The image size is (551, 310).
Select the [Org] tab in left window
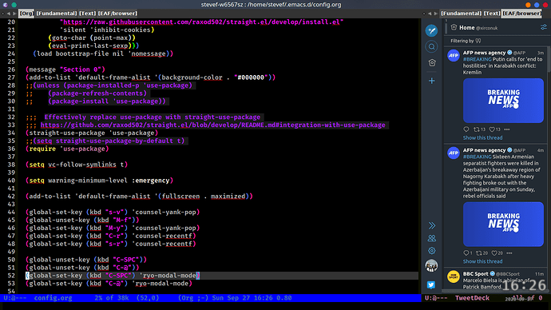(26, 14)
